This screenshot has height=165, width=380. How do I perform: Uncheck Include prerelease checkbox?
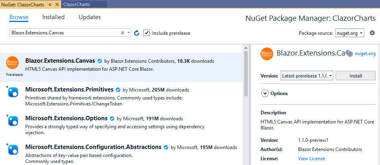point(147,33)
